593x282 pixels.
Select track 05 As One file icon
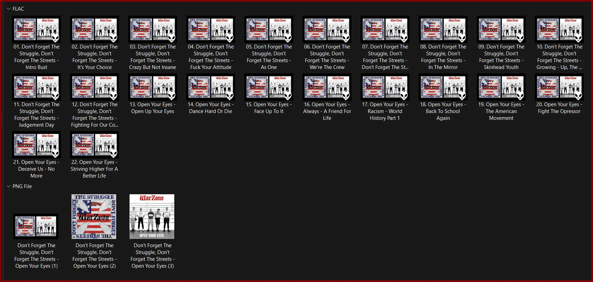269,29
